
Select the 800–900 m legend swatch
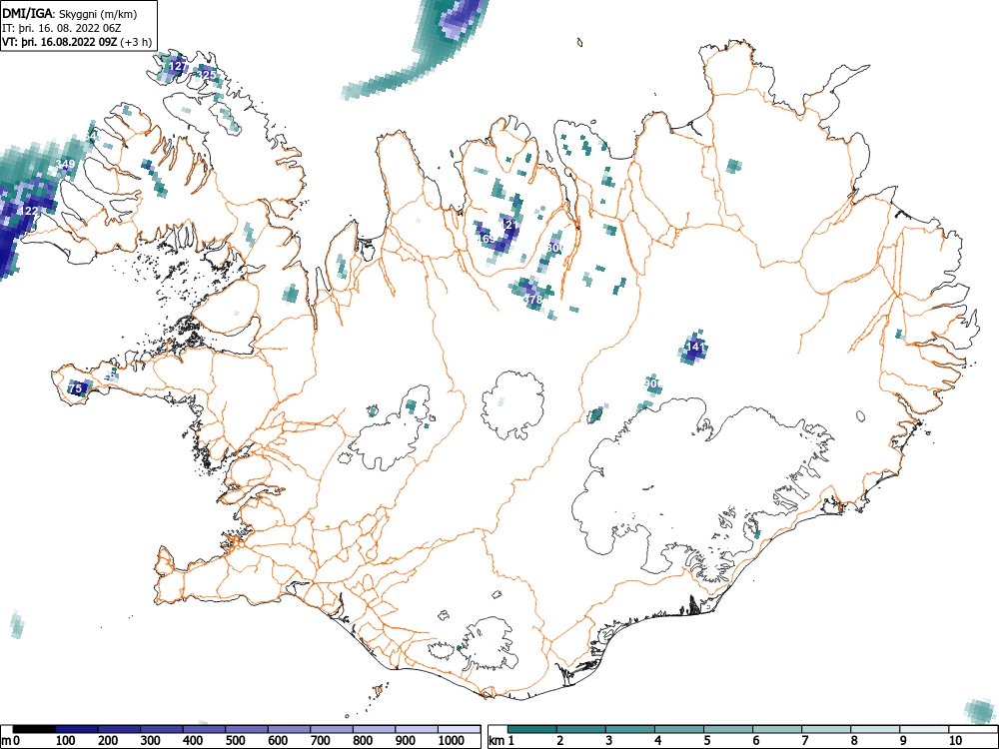(x=376, y=729)
